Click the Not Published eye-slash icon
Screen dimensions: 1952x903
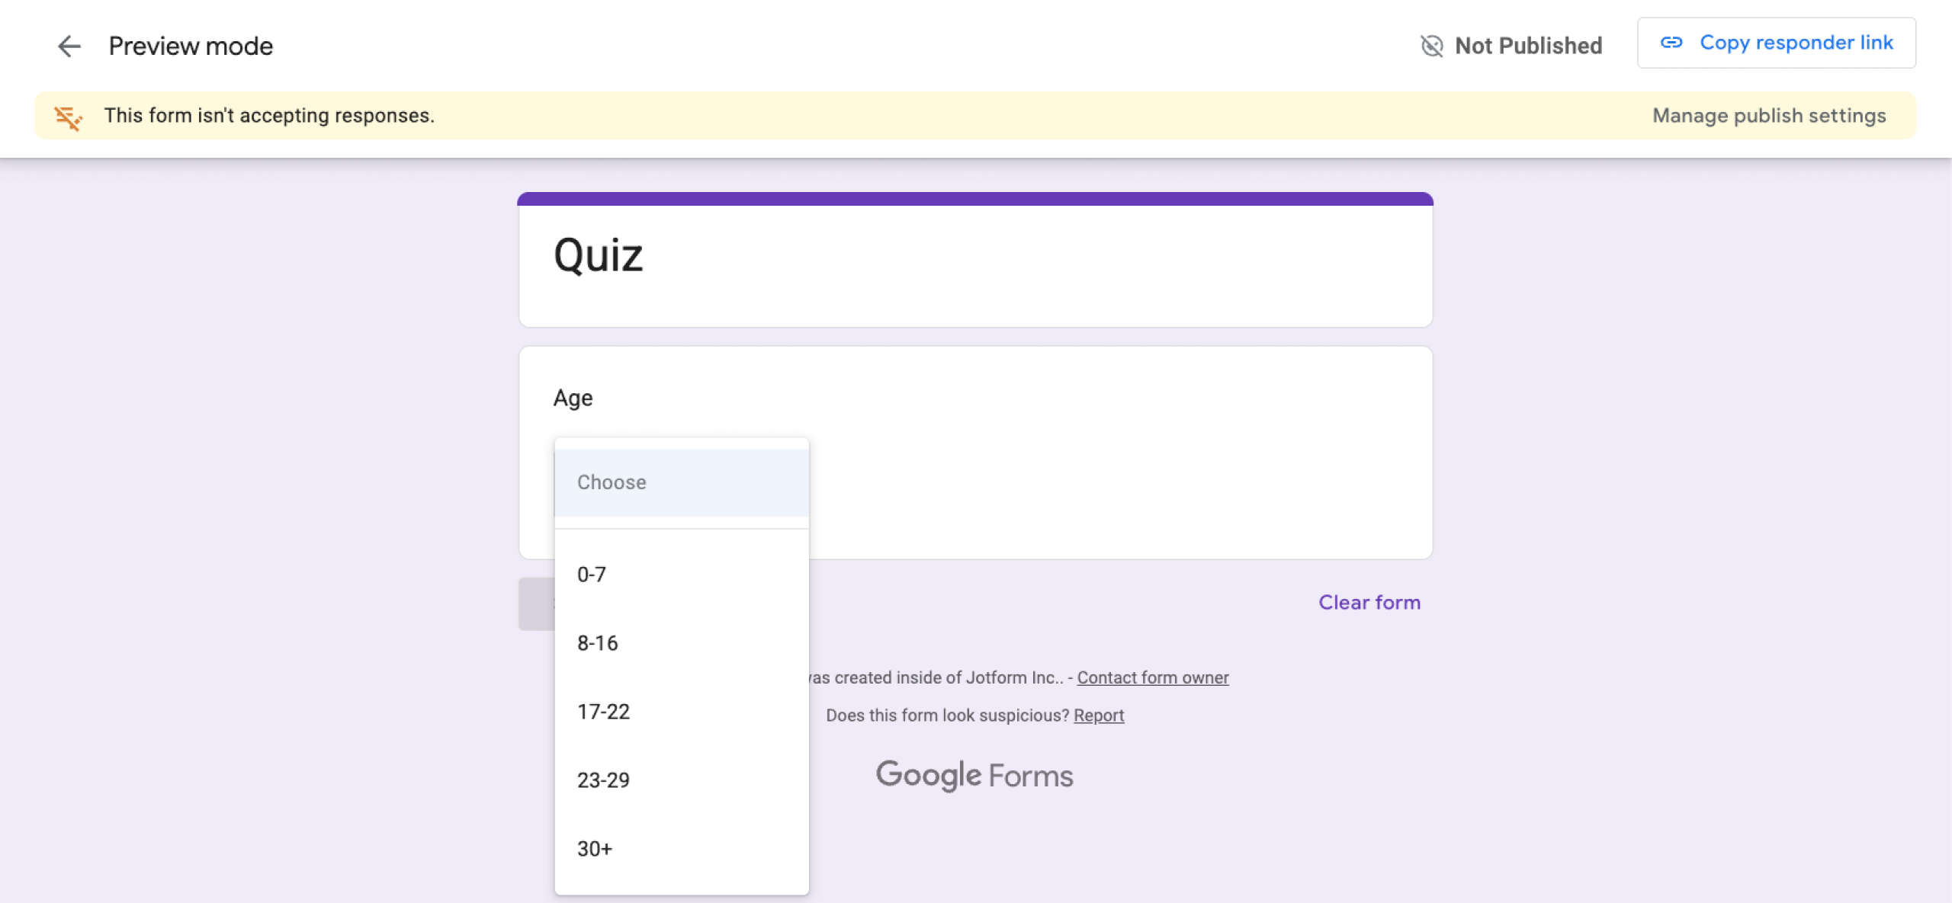click(1433, 45)
